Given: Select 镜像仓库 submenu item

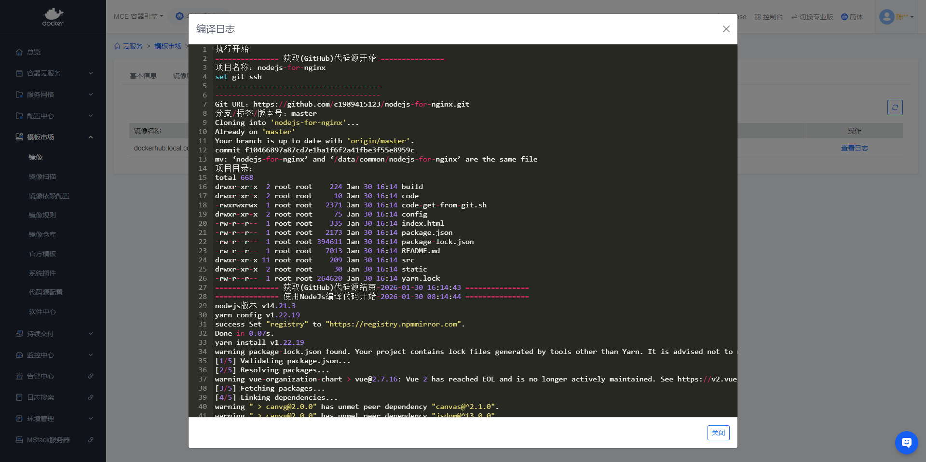Looking at the screenshot, I should (42, 234).
